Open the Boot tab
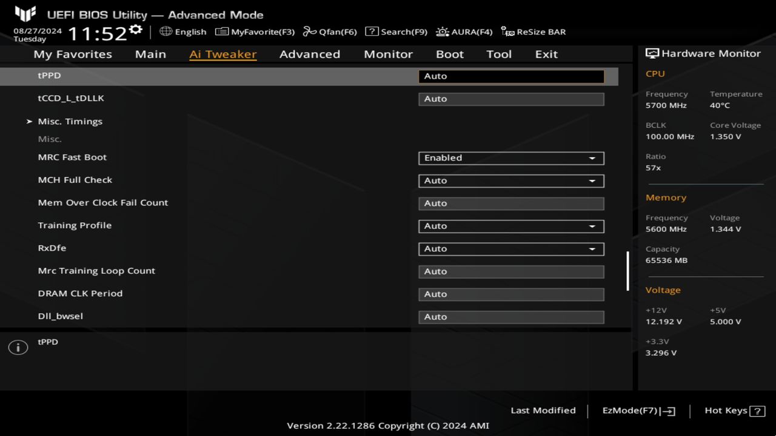Viewport: 776px width, 436px height. 450,54
